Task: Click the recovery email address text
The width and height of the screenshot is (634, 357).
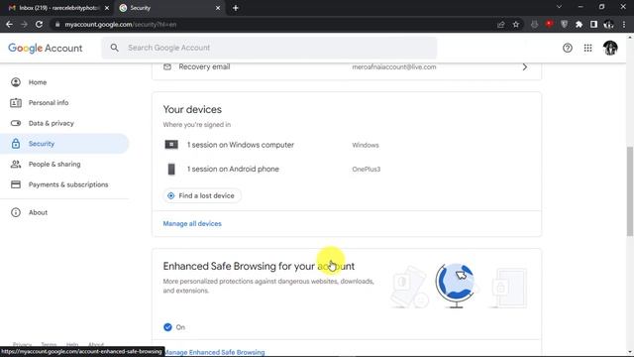Action: [394, 66]
